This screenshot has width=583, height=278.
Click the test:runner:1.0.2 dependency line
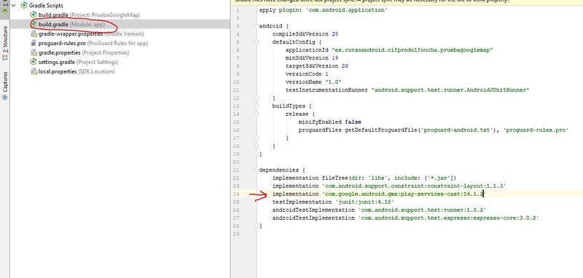coord(379,210)
